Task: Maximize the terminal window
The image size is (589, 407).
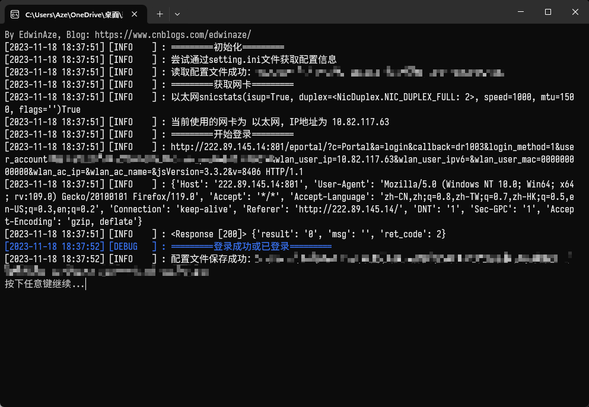Action: (548, 12)
